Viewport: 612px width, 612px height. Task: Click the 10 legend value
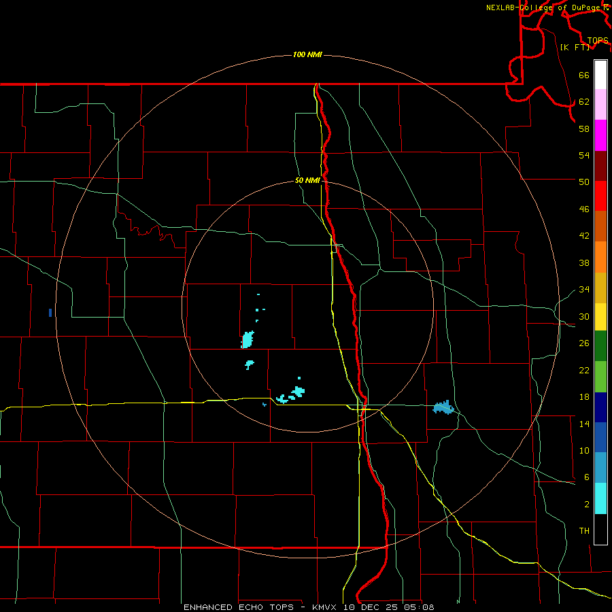coord(584,450)
